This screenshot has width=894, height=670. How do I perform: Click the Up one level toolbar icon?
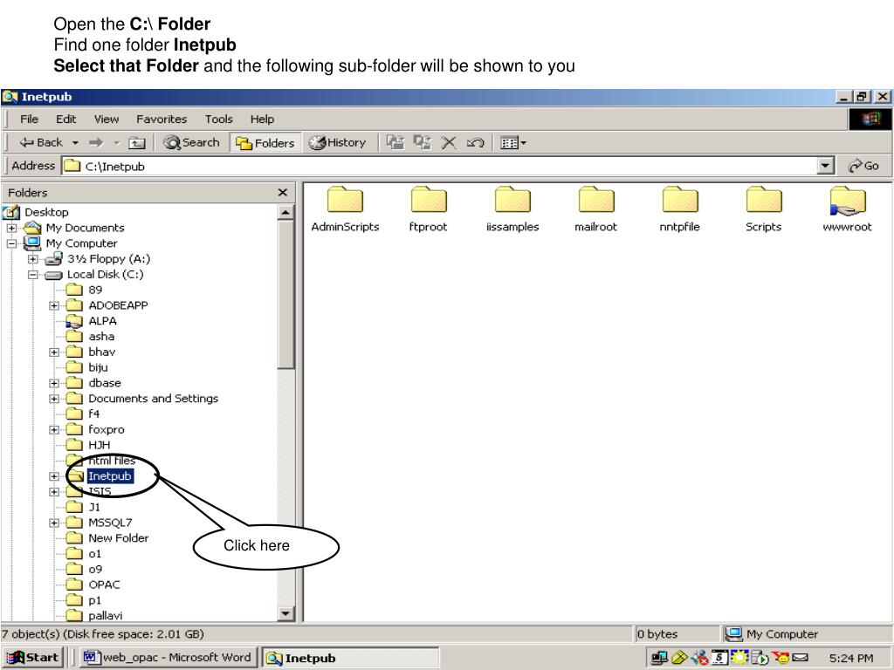tap(137, 143)
